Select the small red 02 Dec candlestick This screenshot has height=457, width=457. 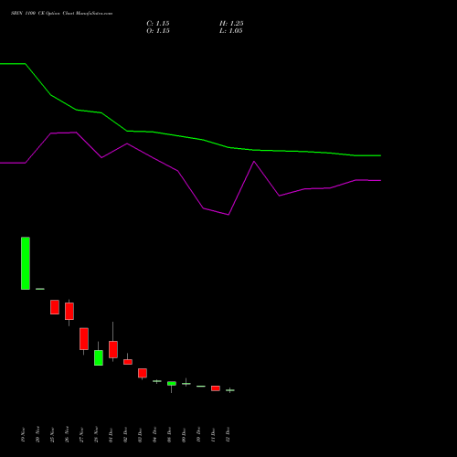click(x=128, y=362)
